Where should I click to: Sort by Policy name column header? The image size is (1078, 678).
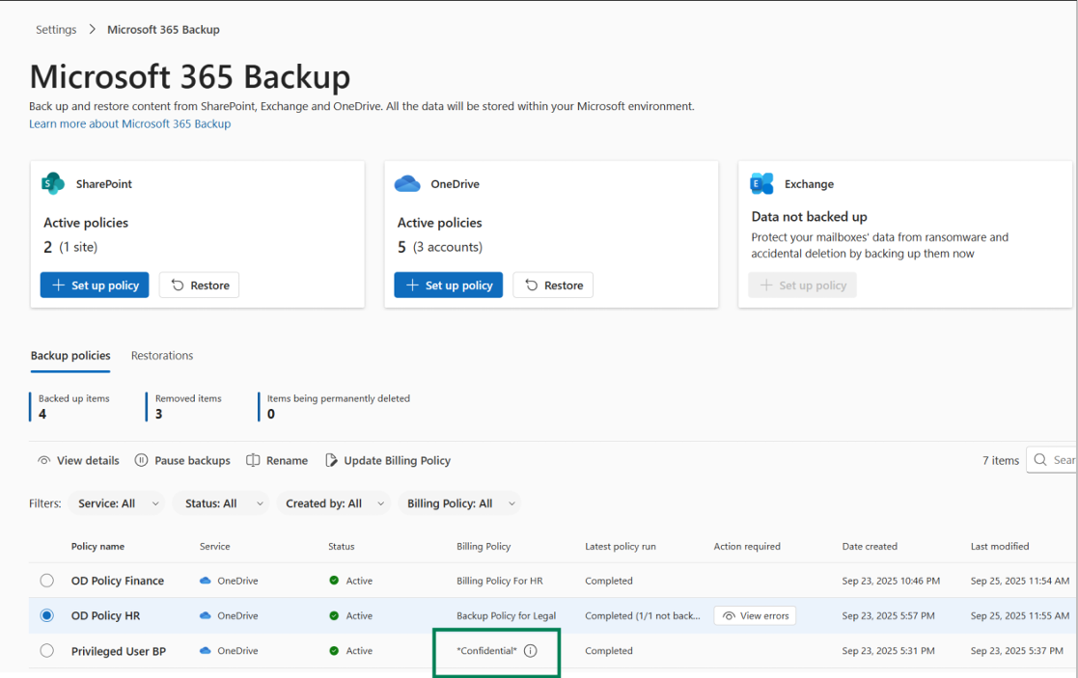[x=97, y=547]
